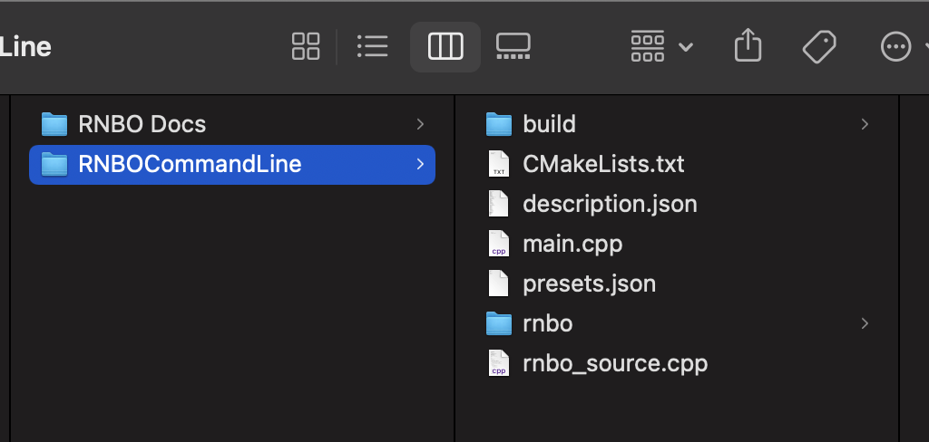Screen dimensions: 929x442
Task: Select the build folder name
Action: point(549,124)
